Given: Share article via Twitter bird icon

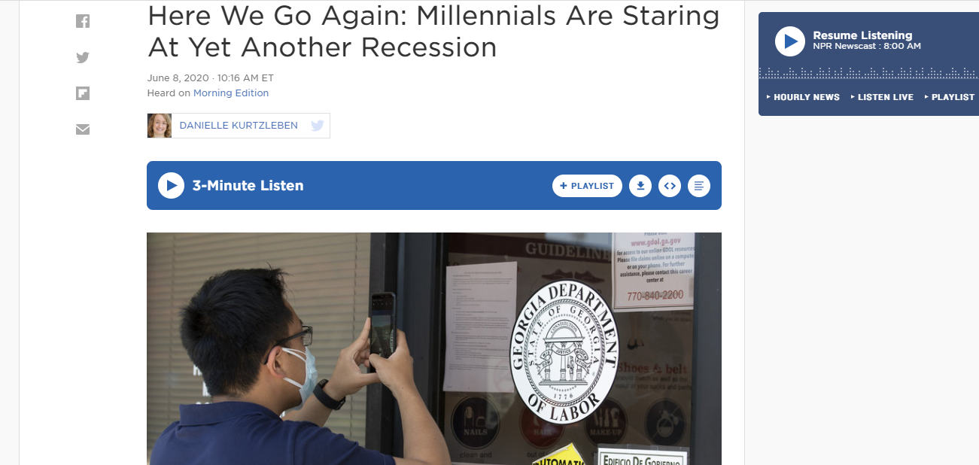Looking at the screenshot, I should pyautogui.click(x=83, y=57).
